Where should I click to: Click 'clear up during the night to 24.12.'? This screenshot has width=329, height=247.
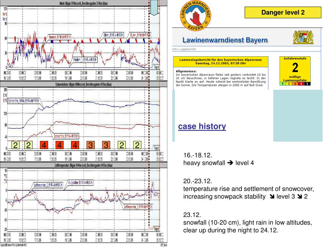[x=231, y=230]
